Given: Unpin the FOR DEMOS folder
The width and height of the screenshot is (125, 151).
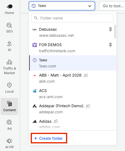Looking at the screenshot, I should 110,45.
